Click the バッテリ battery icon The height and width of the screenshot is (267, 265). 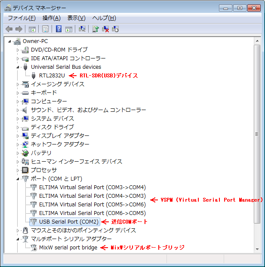[25, 153]
